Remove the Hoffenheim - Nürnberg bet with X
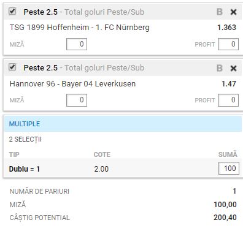The width and height of the screenshot is (243, 228). pos(233,12)
